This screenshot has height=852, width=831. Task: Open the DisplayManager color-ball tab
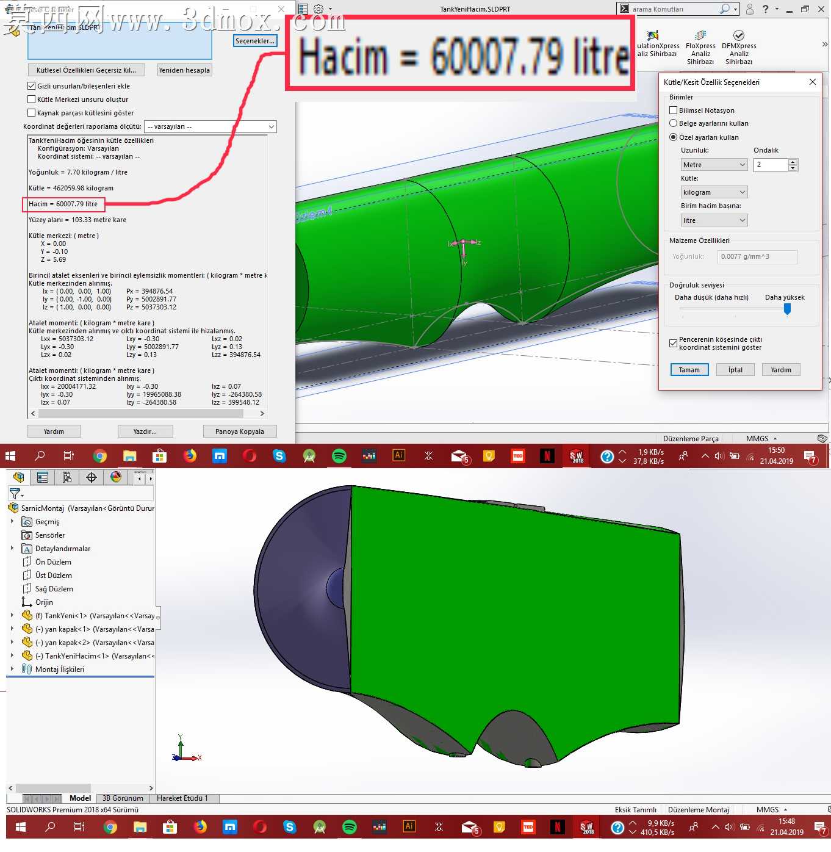point(116,477)
